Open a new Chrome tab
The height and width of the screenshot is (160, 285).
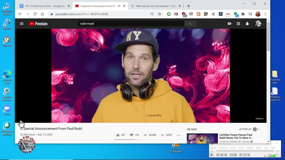[188, 6]
